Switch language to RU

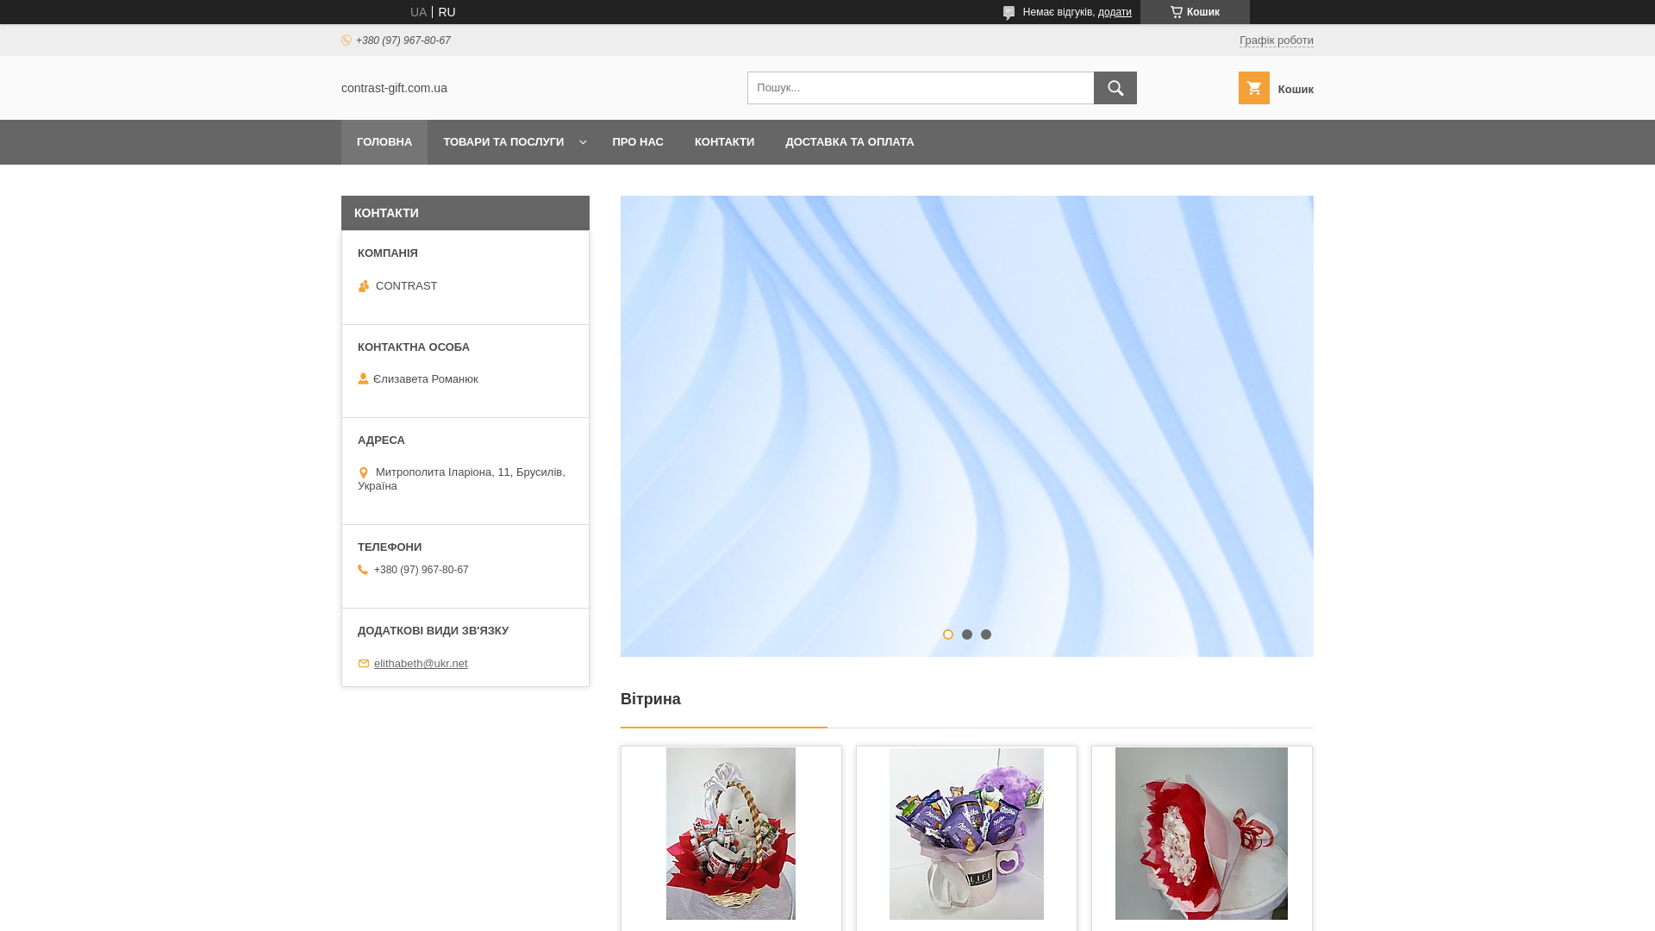pos(447,12)
